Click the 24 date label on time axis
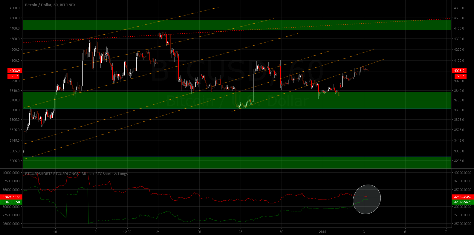Image resolution: width=474 pixels, height=235 pixels. (158, 232)
